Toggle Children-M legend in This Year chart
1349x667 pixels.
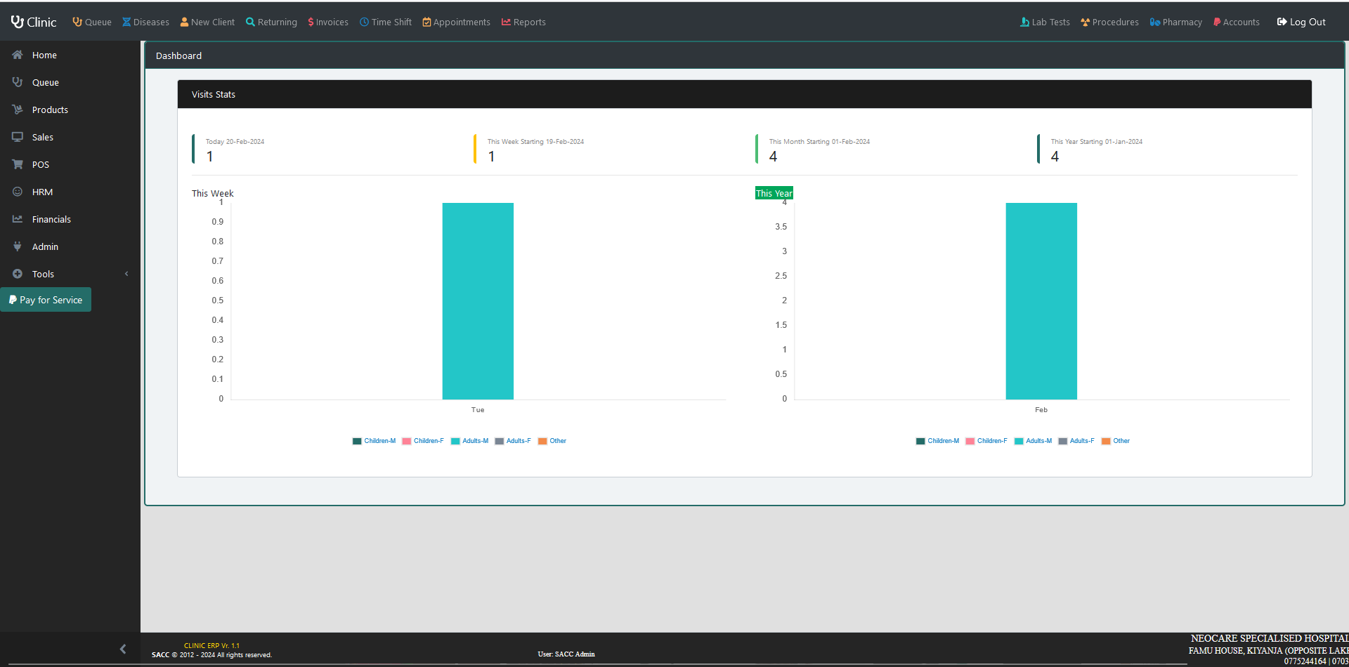point(937,441)
